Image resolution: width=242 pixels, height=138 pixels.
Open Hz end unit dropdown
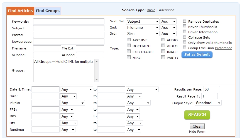pyautogui.click(x=135, y=123)
